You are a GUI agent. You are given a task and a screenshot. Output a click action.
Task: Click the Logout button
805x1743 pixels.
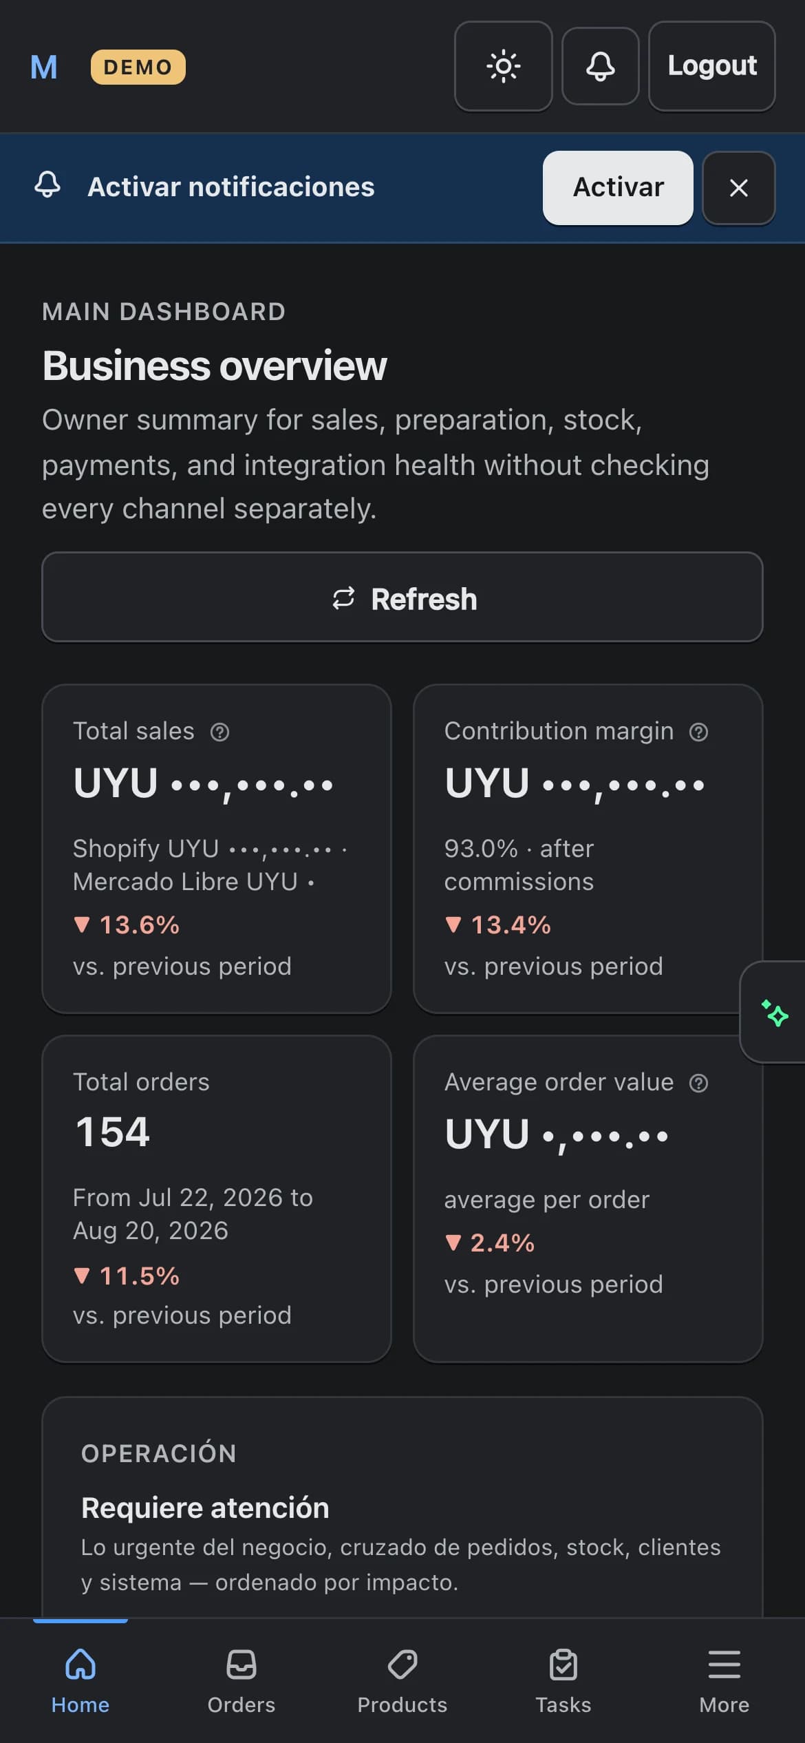coord(711,66)
